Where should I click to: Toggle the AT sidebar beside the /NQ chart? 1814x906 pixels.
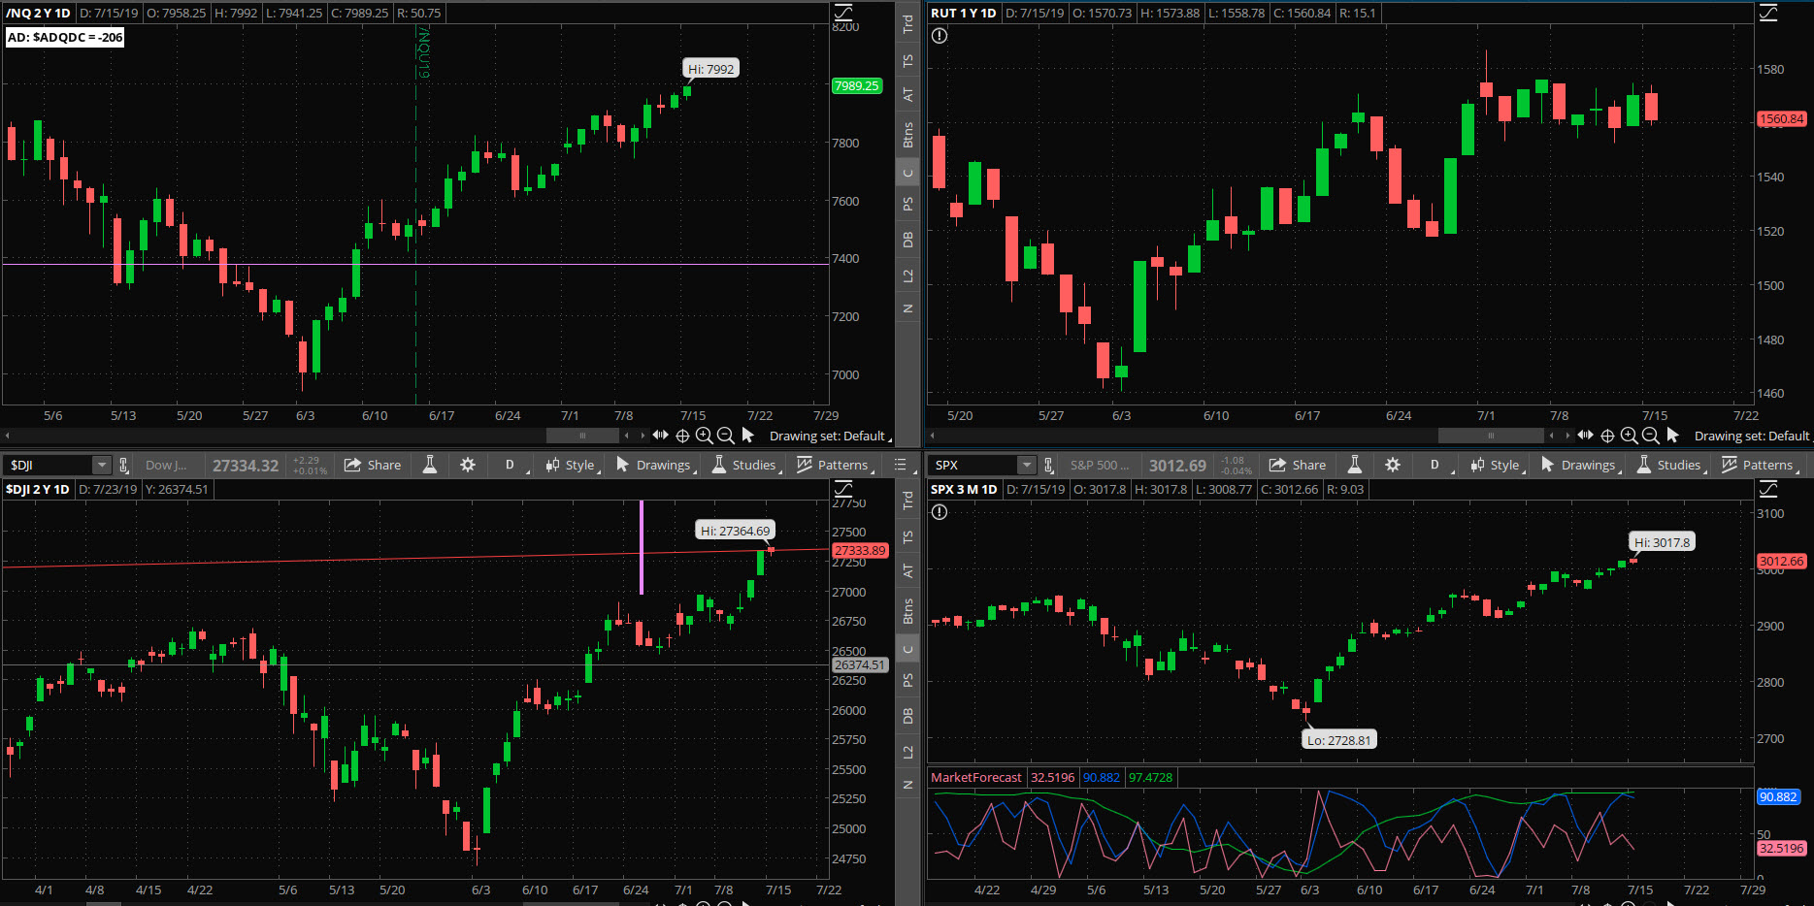coord(907,95)
